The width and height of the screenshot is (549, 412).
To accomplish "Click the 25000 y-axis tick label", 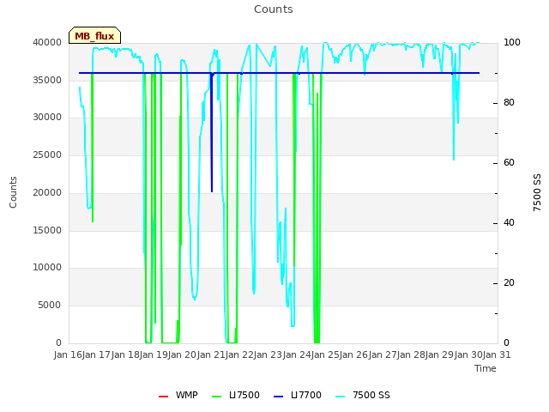I will tap(47, 154).
